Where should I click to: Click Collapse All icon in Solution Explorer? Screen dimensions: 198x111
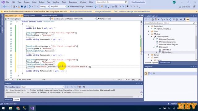174,19
